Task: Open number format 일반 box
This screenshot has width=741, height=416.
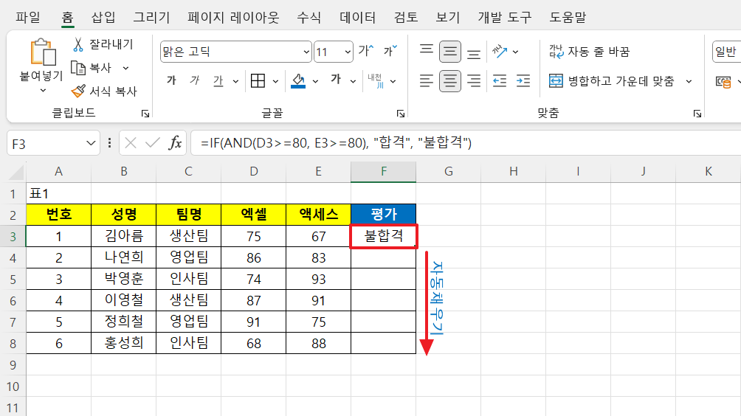Action: click(x=727, y=52)
